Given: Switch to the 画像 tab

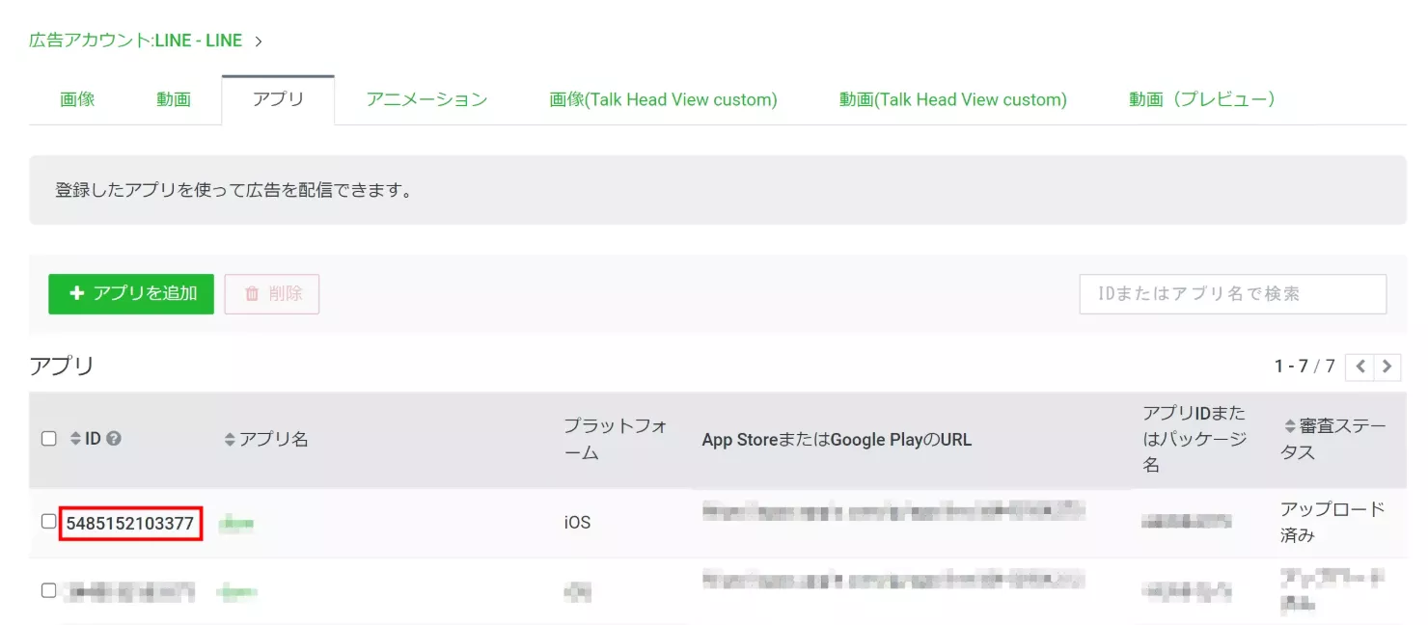Looking at the screenshot, I should [x=77, y=99].
